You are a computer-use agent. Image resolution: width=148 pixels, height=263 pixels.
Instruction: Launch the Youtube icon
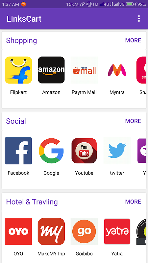pyautogui.click(x=84, y=151)
